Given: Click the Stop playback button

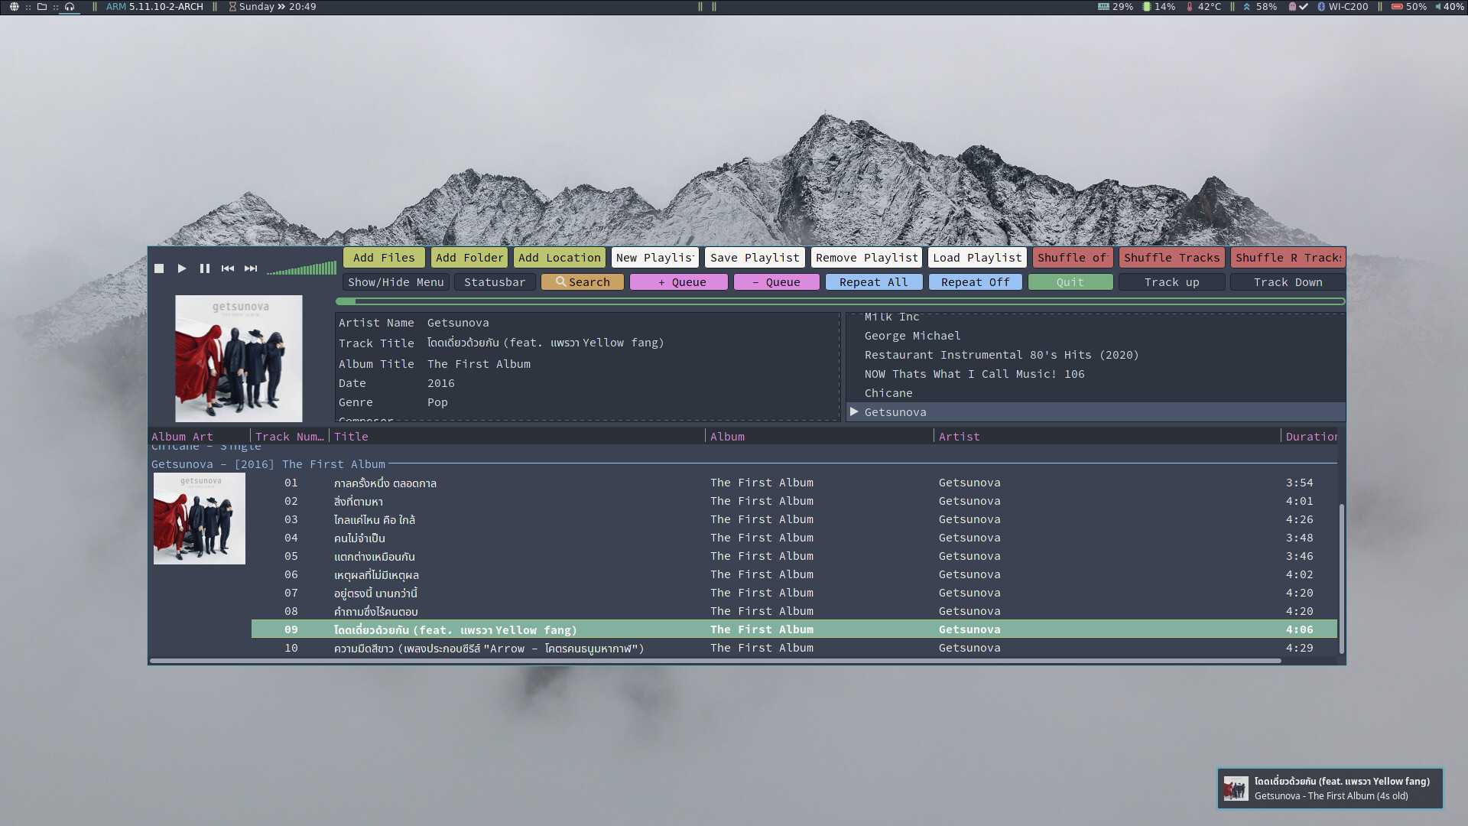Looking at the screenshot, I should tap(159, 268).
